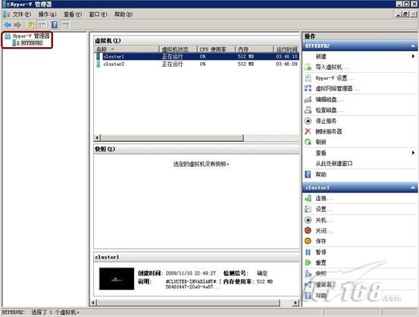Open the File (文件) menu
The width and height of the screenshot is (419, 317).
pyautogui.click(x=22, y=14)
